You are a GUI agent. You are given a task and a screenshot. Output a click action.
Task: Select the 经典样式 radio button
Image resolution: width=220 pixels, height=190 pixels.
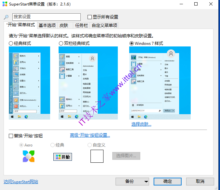[11, 44]
